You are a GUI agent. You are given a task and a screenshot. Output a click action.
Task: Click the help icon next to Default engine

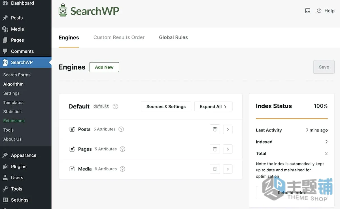tap(115, 106)
